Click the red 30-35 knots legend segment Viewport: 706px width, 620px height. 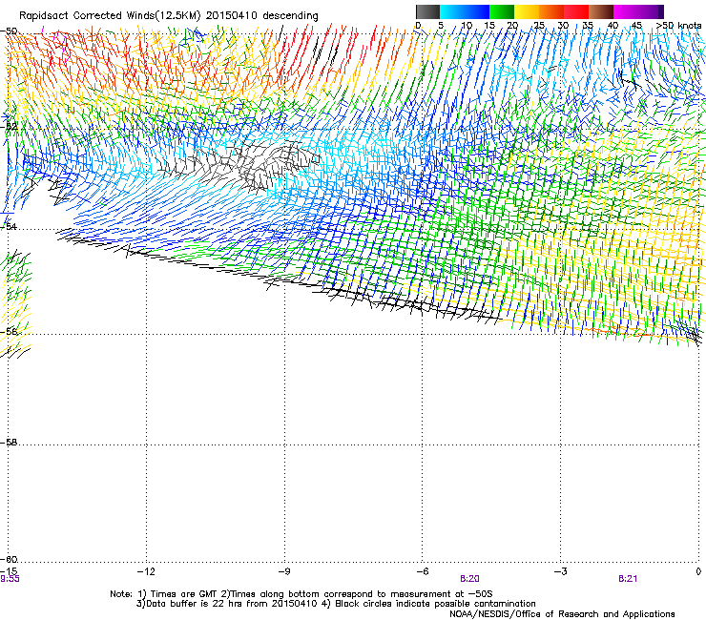(x=576, y=11)
